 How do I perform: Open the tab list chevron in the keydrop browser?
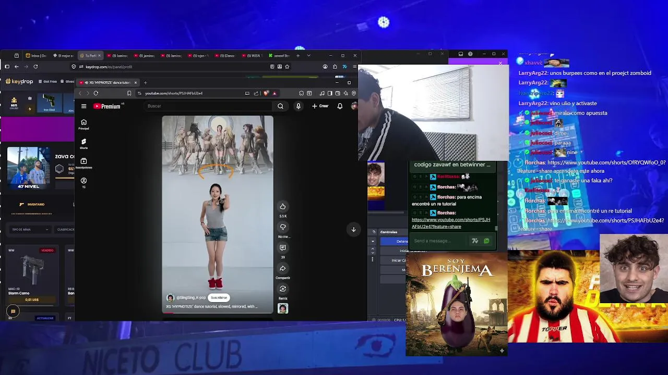(x=308, y=55)
